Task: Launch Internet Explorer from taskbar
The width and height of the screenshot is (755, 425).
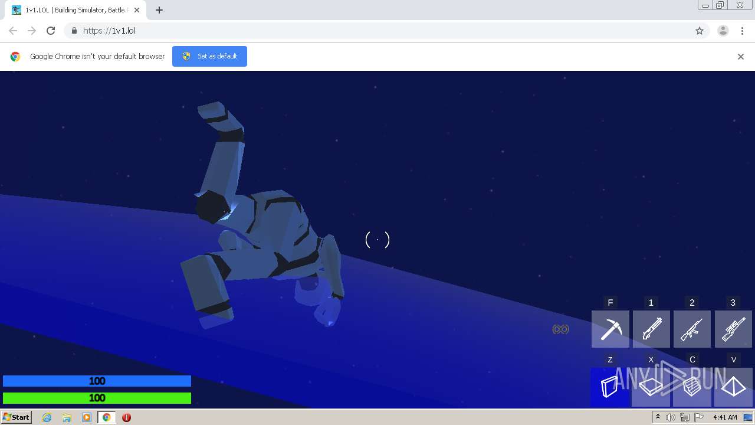Action: coord(47,417)
